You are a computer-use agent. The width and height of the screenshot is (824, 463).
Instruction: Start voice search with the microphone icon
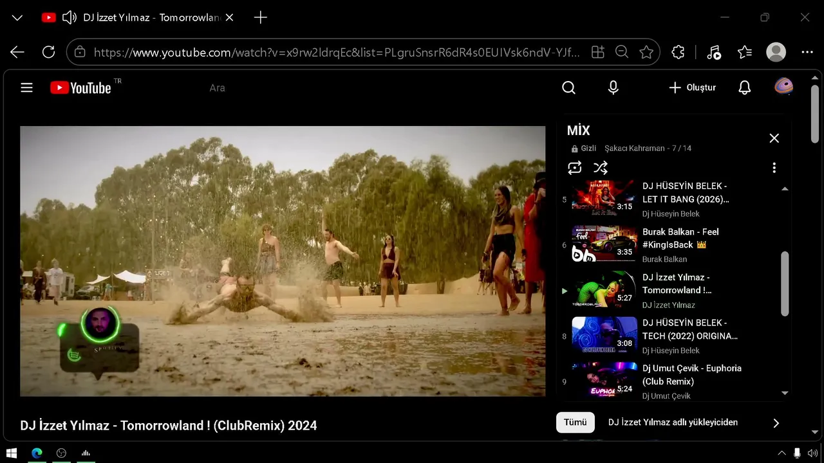tap(613, 87)
